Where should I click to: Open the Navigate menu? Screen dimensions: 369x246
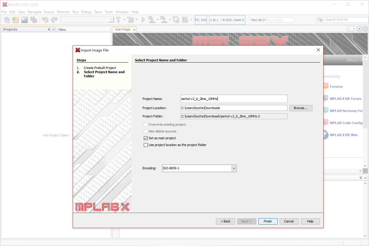pos(34,12)
